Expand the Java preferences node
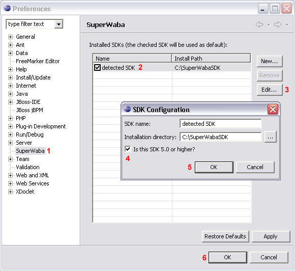Viewport: 295px width, 271px height. click(x=10, y=94)
